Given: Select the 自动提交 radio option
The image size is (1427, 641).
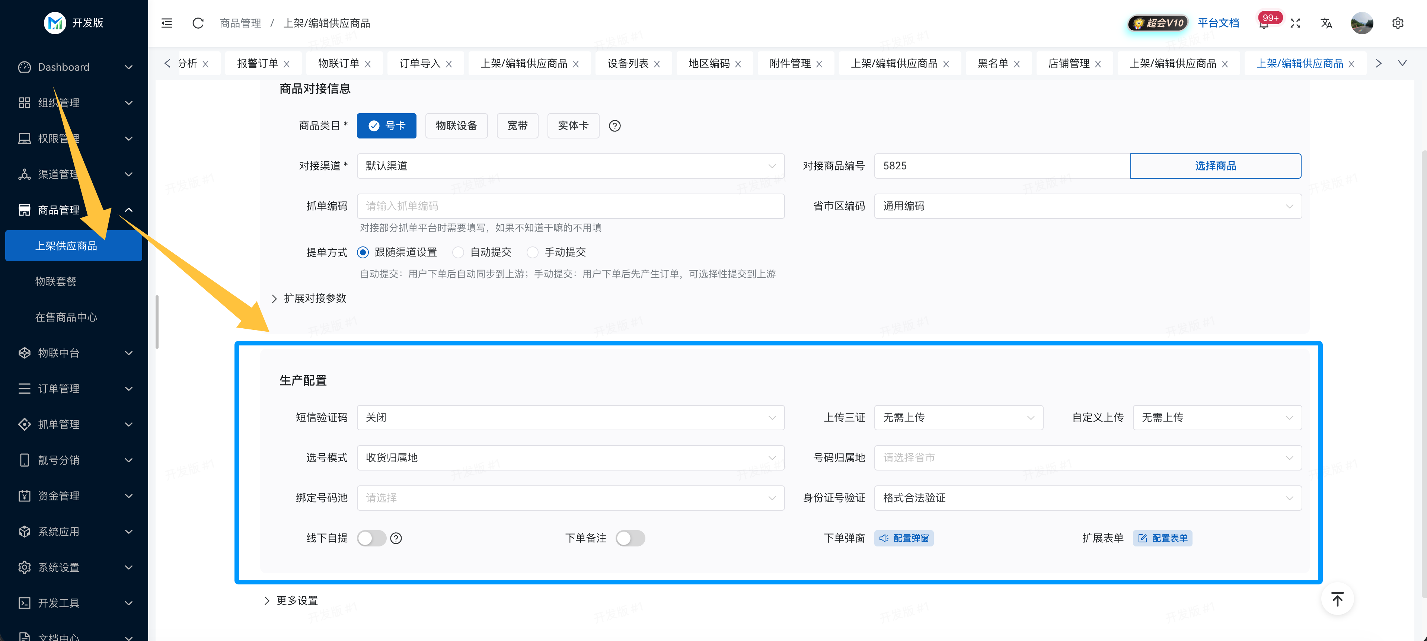Looking at the screenshot, I should click(458, 253).
